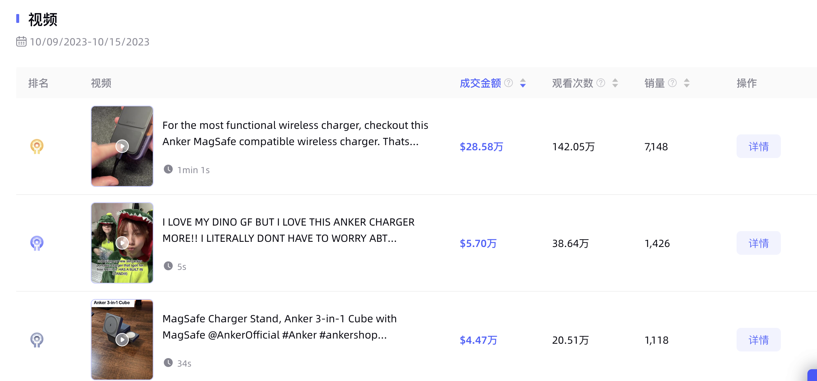Click the clock icon next to 1min 1s
Image resolution: width=817 pixels, height=381 pixels.
coord(168,169)
